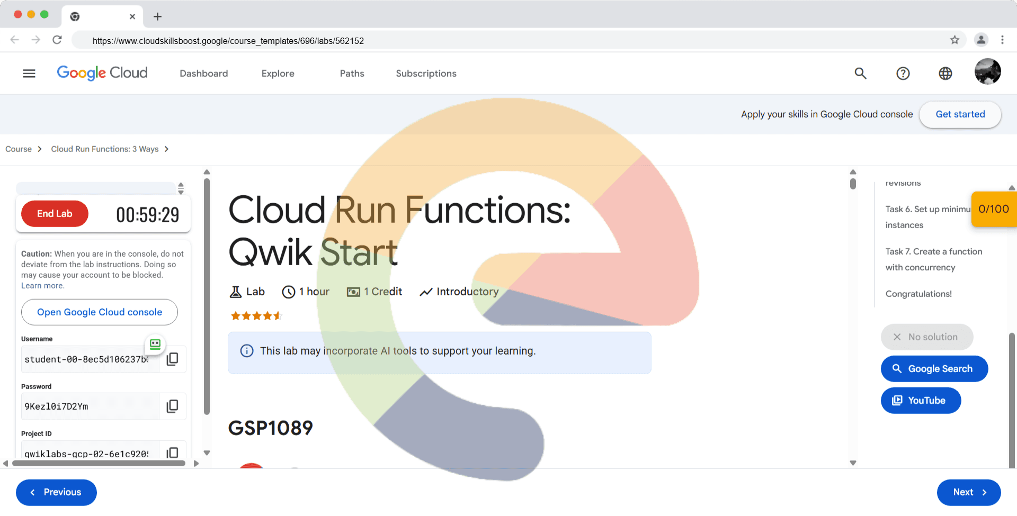Open the Subscriptions menu item
The width and height of the screenshot is (1017, 516).
[426, 74]
